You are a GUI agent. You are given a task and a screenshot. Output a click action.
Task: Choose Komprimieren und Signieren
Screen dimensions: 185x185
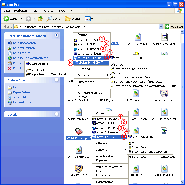point(130,69)
